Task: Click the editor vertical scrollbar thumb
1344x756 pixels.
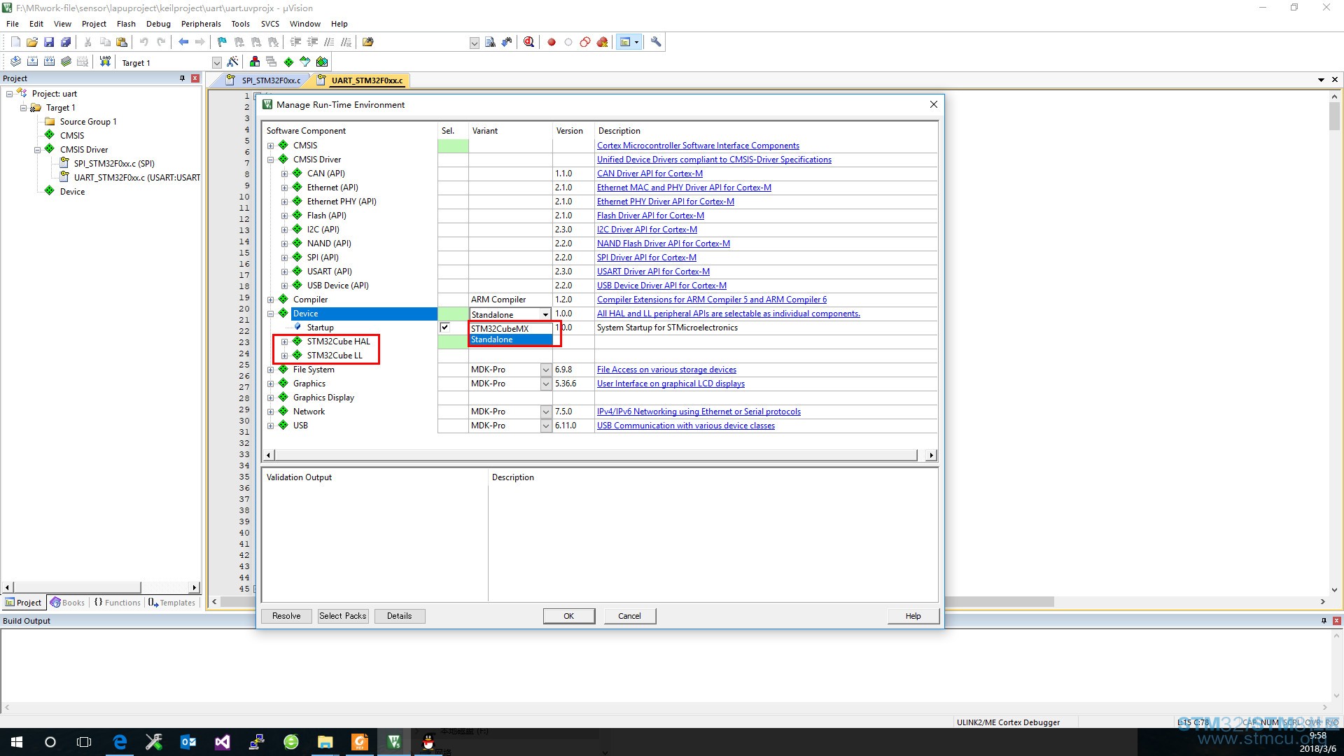Action: pyautogui.click(x=1334, y=115)
